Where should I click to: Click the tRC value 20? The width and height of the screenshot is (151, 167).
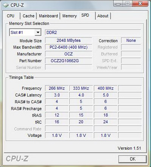pos(81,122)
